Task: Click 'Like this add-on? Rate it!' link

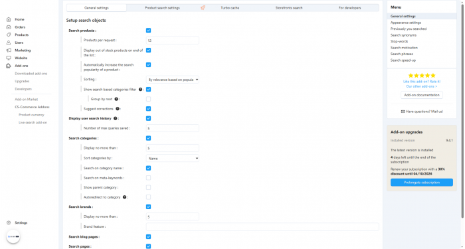Action: (422, 82)
